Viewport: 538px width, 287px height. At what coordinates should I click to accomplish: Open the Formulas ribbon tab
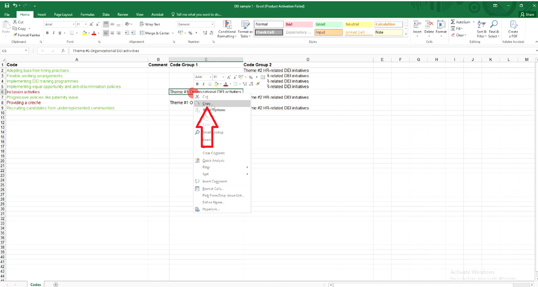(x=88, y=14)
